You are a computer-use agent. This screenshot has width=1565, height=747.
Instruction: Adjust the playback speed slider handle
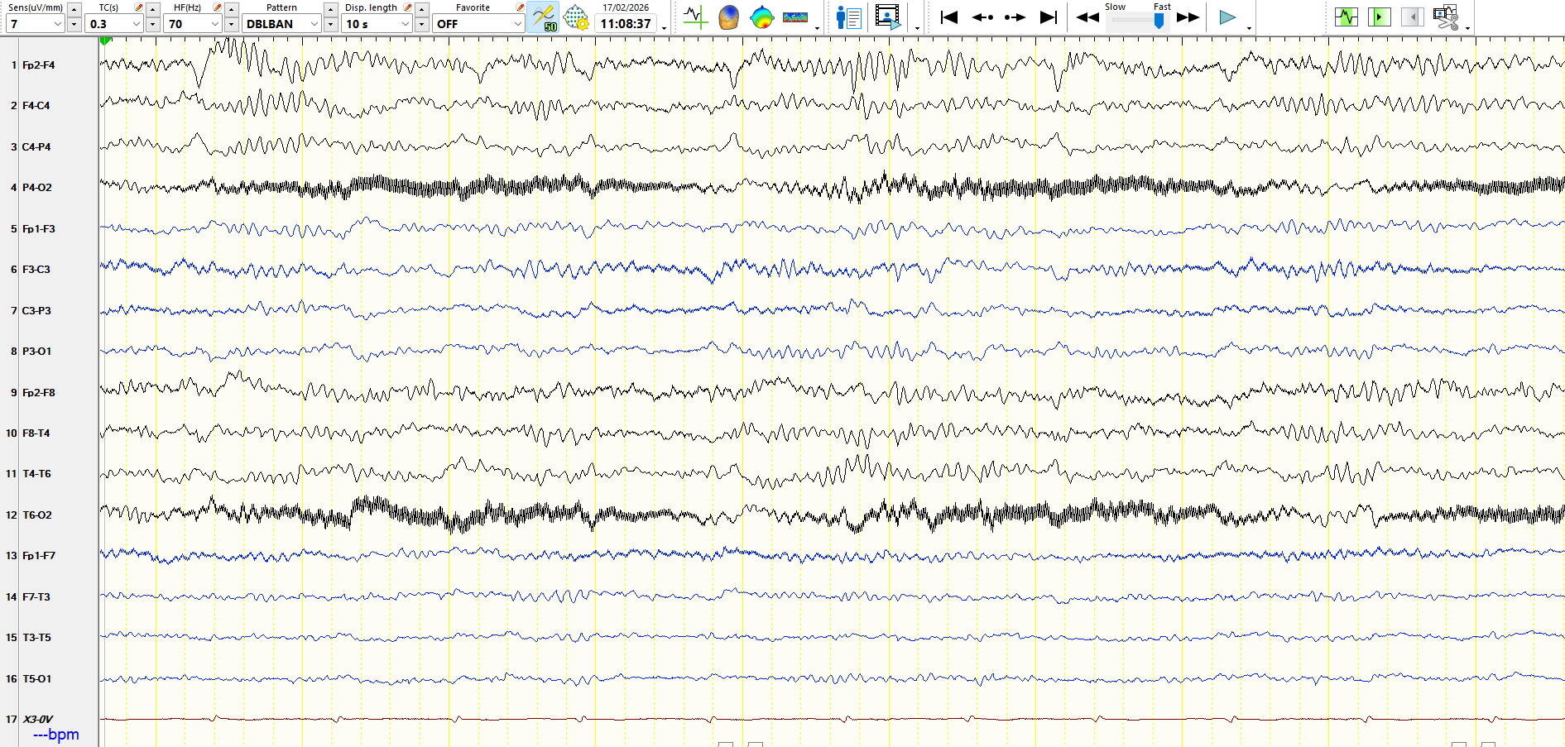point(1159,21)
